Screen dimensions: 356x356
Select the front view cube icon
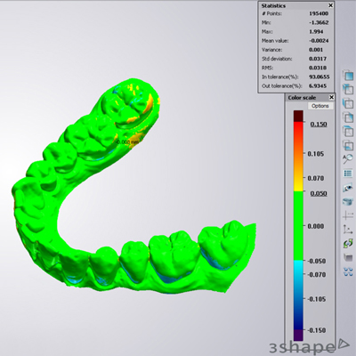click(x=348, y=75)
